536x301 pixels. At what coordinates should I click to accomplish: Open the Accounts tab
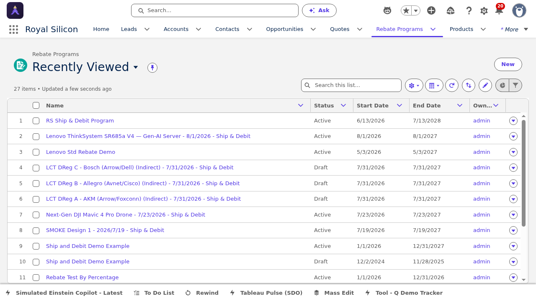click(x=176, y=29)
